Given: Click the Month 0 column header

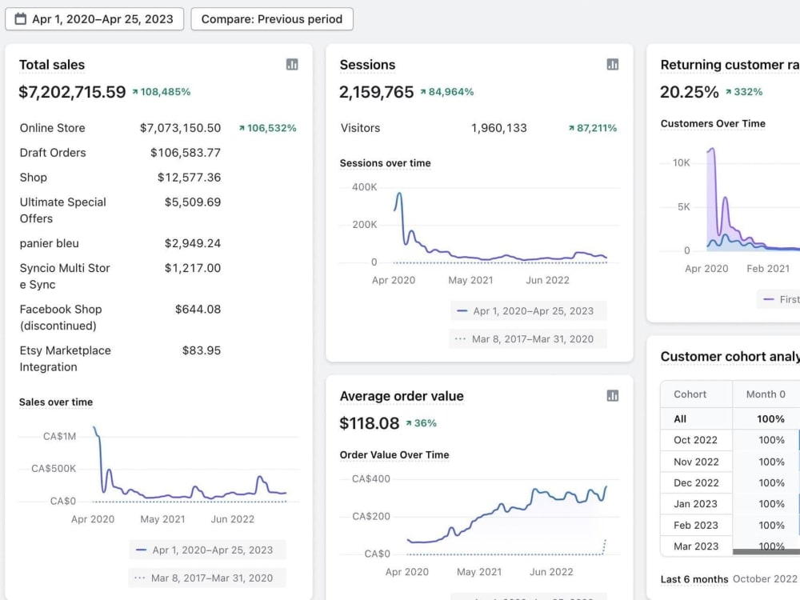Looking at the screenshot, I should point(766,394).
